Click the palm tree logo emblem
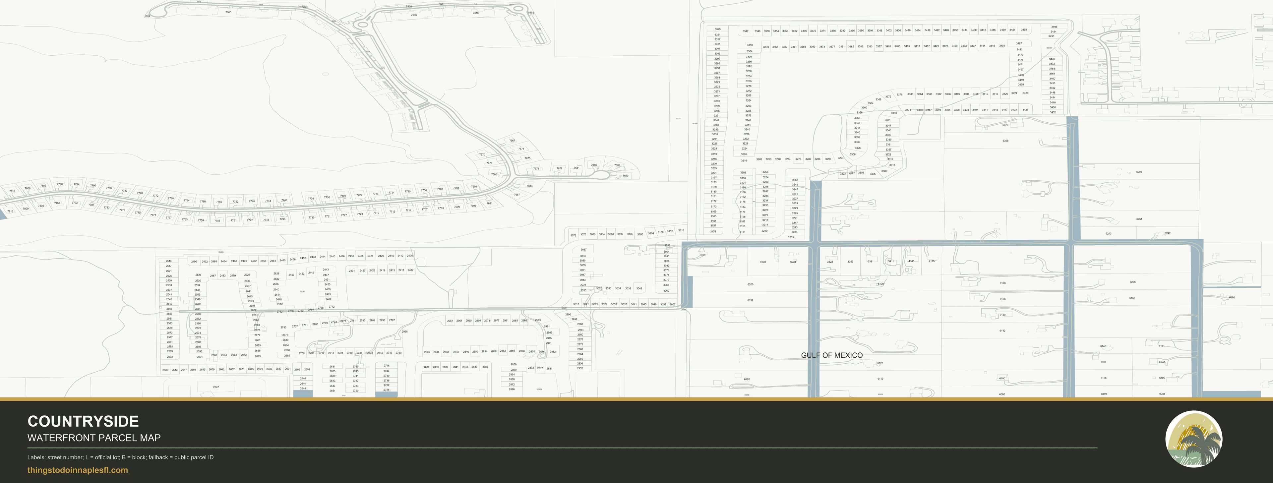 click(x=1194, y=439)
